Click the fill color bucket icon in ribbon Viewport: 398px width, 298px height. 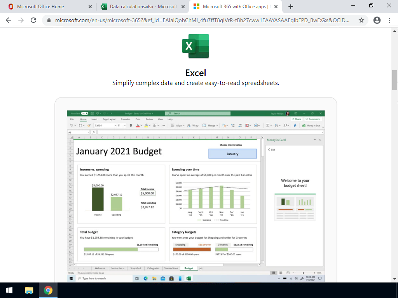pos(146,125)
